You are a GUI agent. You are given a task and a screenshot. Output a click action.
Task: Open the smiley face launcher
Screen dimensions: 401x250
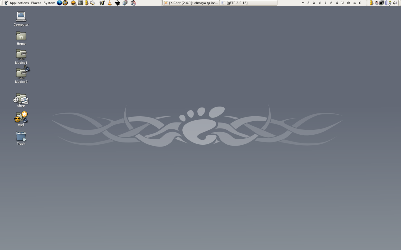pos(74,3)
